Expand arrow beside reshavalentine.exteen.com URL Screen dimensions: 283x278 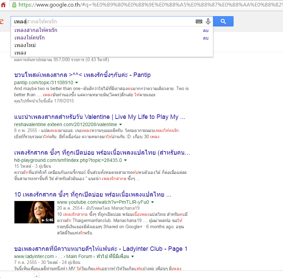pos(121,124)
